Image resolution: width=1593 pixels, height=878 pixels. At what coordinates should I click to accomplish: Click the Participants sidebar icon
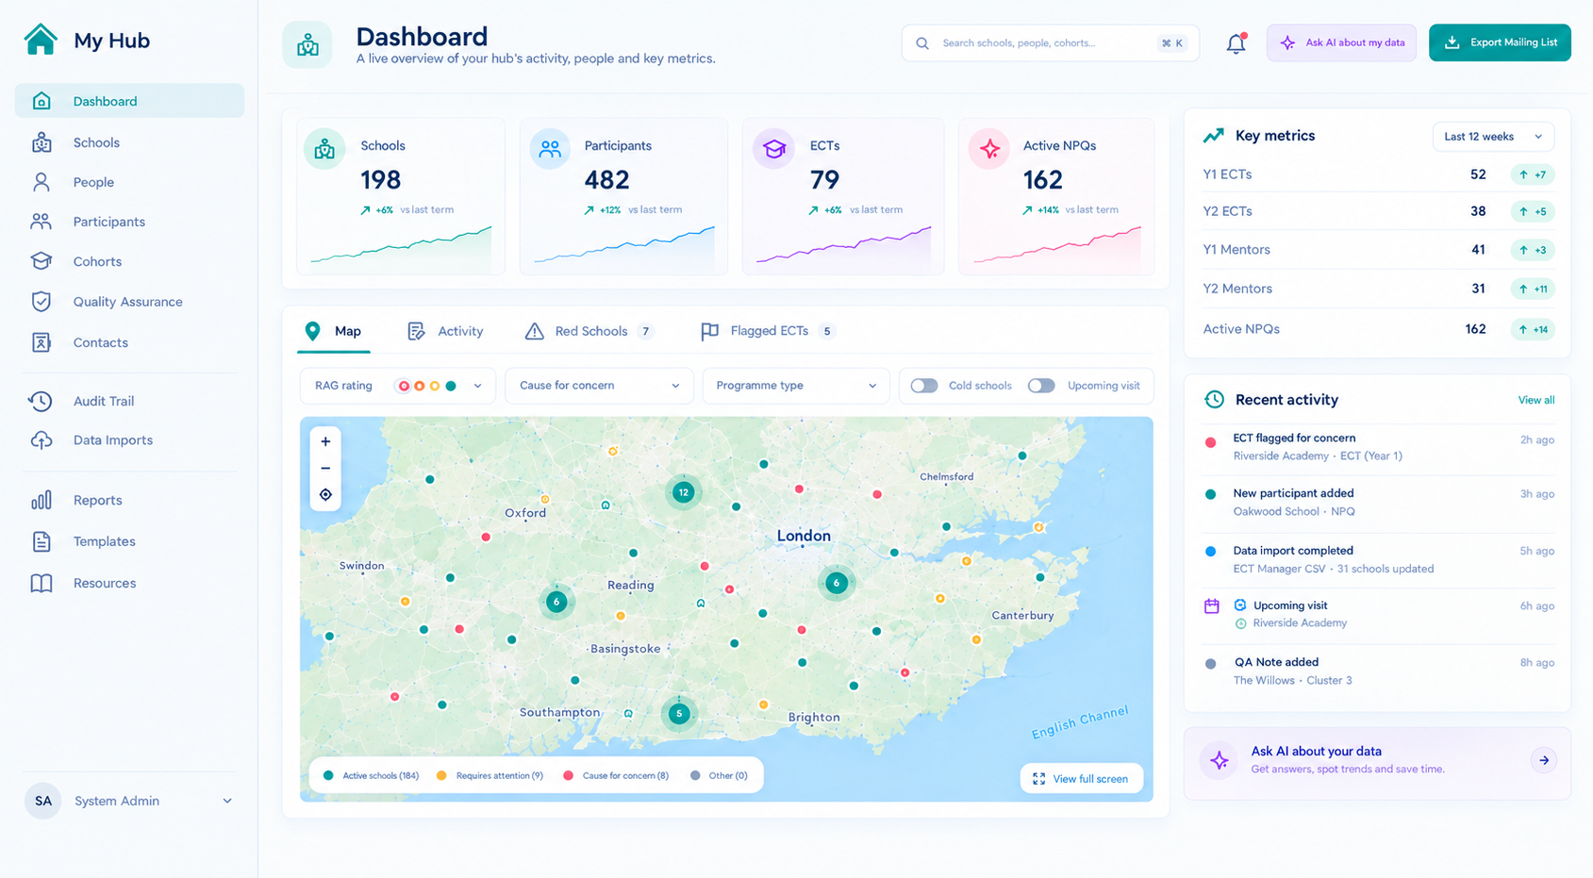point(41,222)
